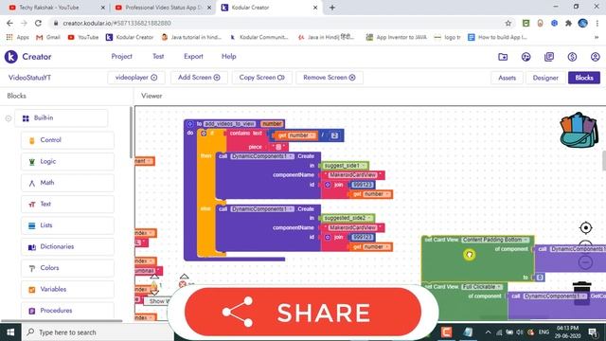This screenshot has height=341, width=606.
Task: Open the Full Clickable property dropdown
Action: coord(482,287)
